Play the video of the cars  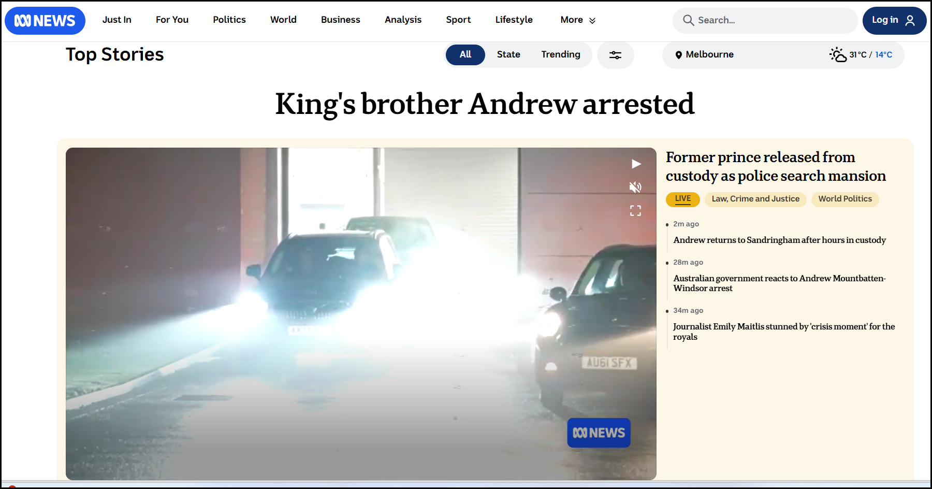coord(636,164)
